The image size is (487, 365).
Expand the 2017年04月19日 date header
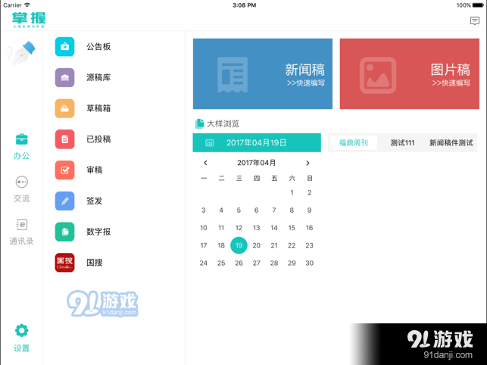(x=257, y=142)
